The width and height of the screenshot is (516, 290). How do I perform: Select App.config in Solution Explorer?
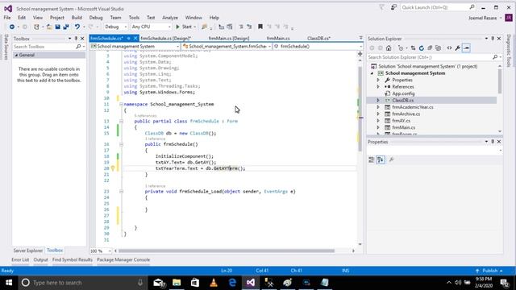[x=403, y=93]
